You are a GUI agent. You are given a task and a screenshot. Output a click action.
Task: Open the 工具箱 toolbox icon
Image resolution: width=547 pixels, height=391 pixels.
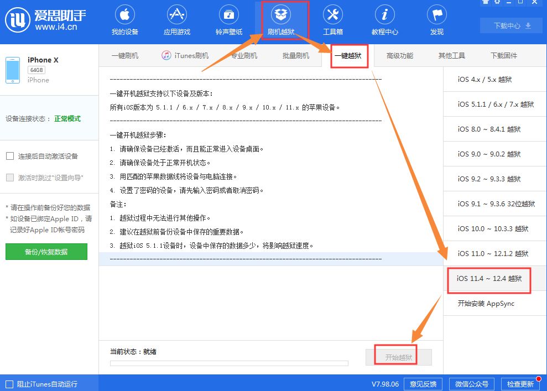pyautogui.click(x=332, y=17)
